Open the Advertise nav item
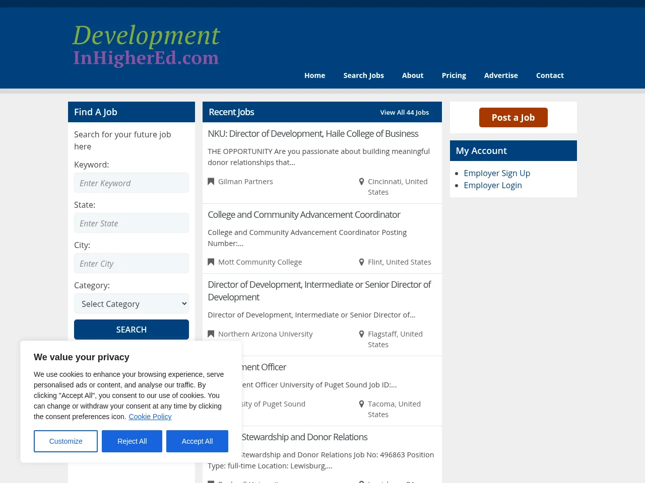The width and height of the screenshot is (645, 483). click(x=501, y=75)
